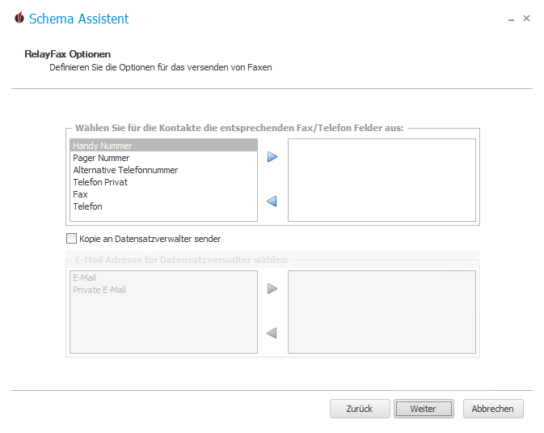Select Telefon Privat entry
The image size is (544, 433).
(163, 182)
